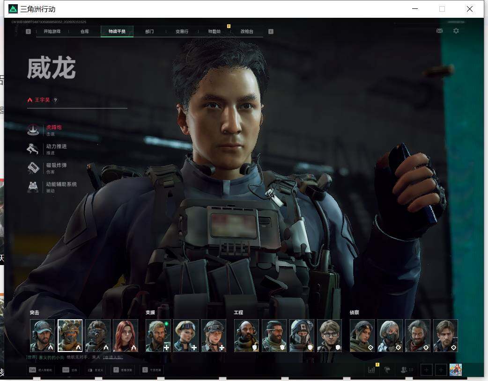The image size is (488, 381).
Task: Click the 三角洲行动 window logo icon
Action: pos(13,9)
